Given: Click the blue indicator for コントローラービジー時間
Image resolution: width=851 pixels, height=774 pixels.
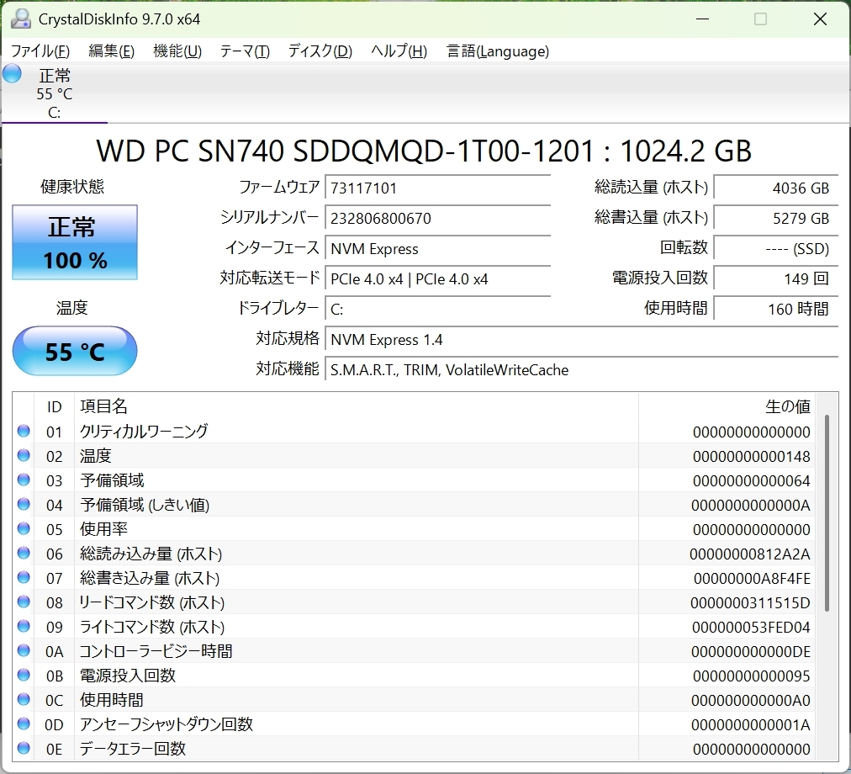Looking at the screenshot, I should coord(24,650).
